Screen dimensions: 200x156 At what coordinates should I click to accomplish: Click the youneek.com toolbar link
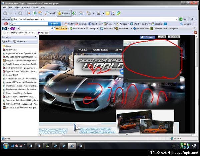pos(141,29)
